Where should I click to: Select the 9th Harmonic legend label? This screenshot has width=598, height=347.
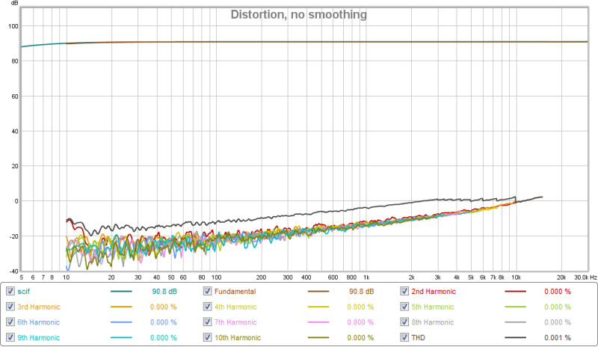click(38, 337)
